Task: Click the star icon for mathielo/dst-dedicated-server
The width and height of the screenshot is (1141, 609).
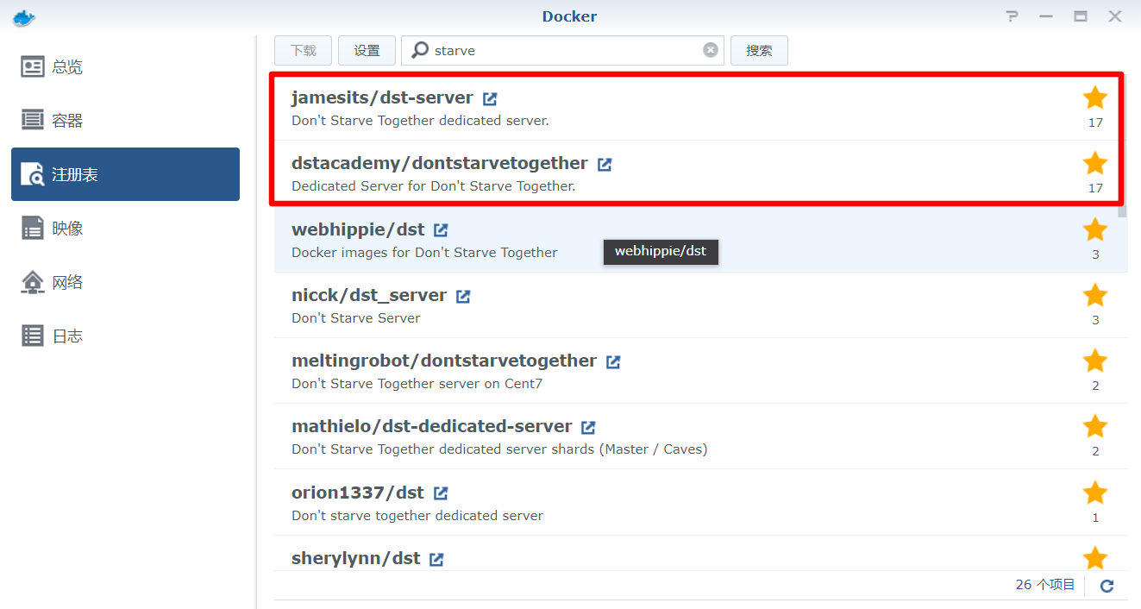Action: pyautogui.click(x=1095, y=426)
